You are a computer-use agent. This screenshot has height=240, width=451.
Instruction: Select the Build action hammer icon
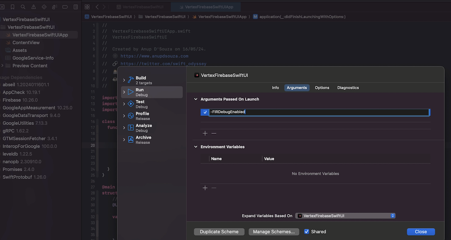pyautogui.click(x=130, y=80)
